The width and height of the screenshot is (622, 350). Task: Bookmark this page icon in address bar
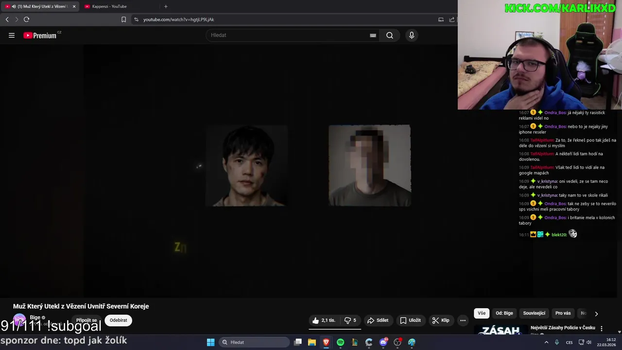click(123, 19)
